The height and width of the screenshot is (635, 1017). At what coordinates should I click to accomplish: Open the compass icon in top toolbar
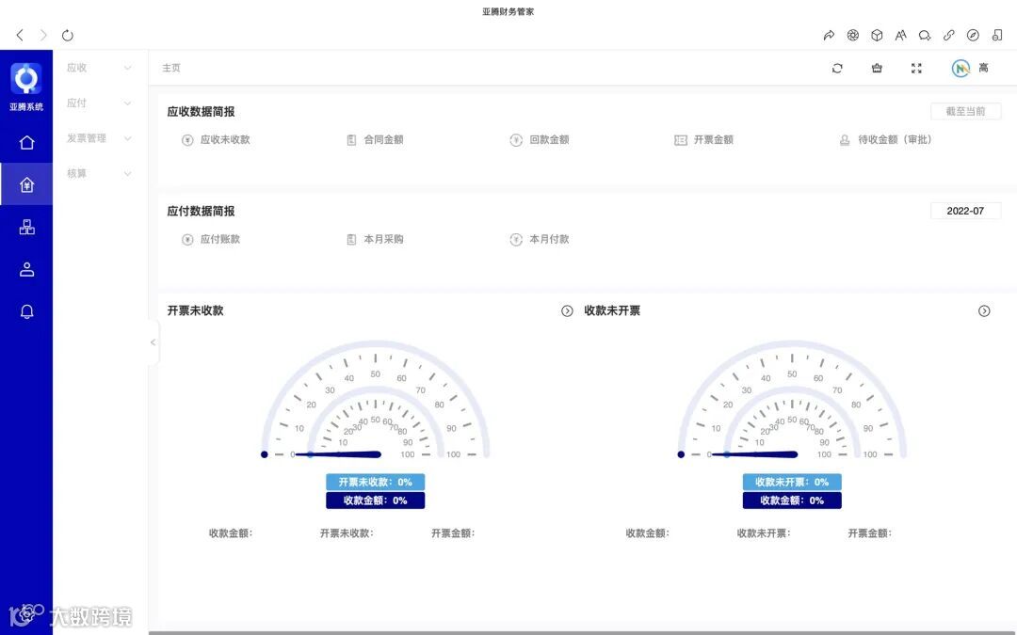click(x=973, y=35)
